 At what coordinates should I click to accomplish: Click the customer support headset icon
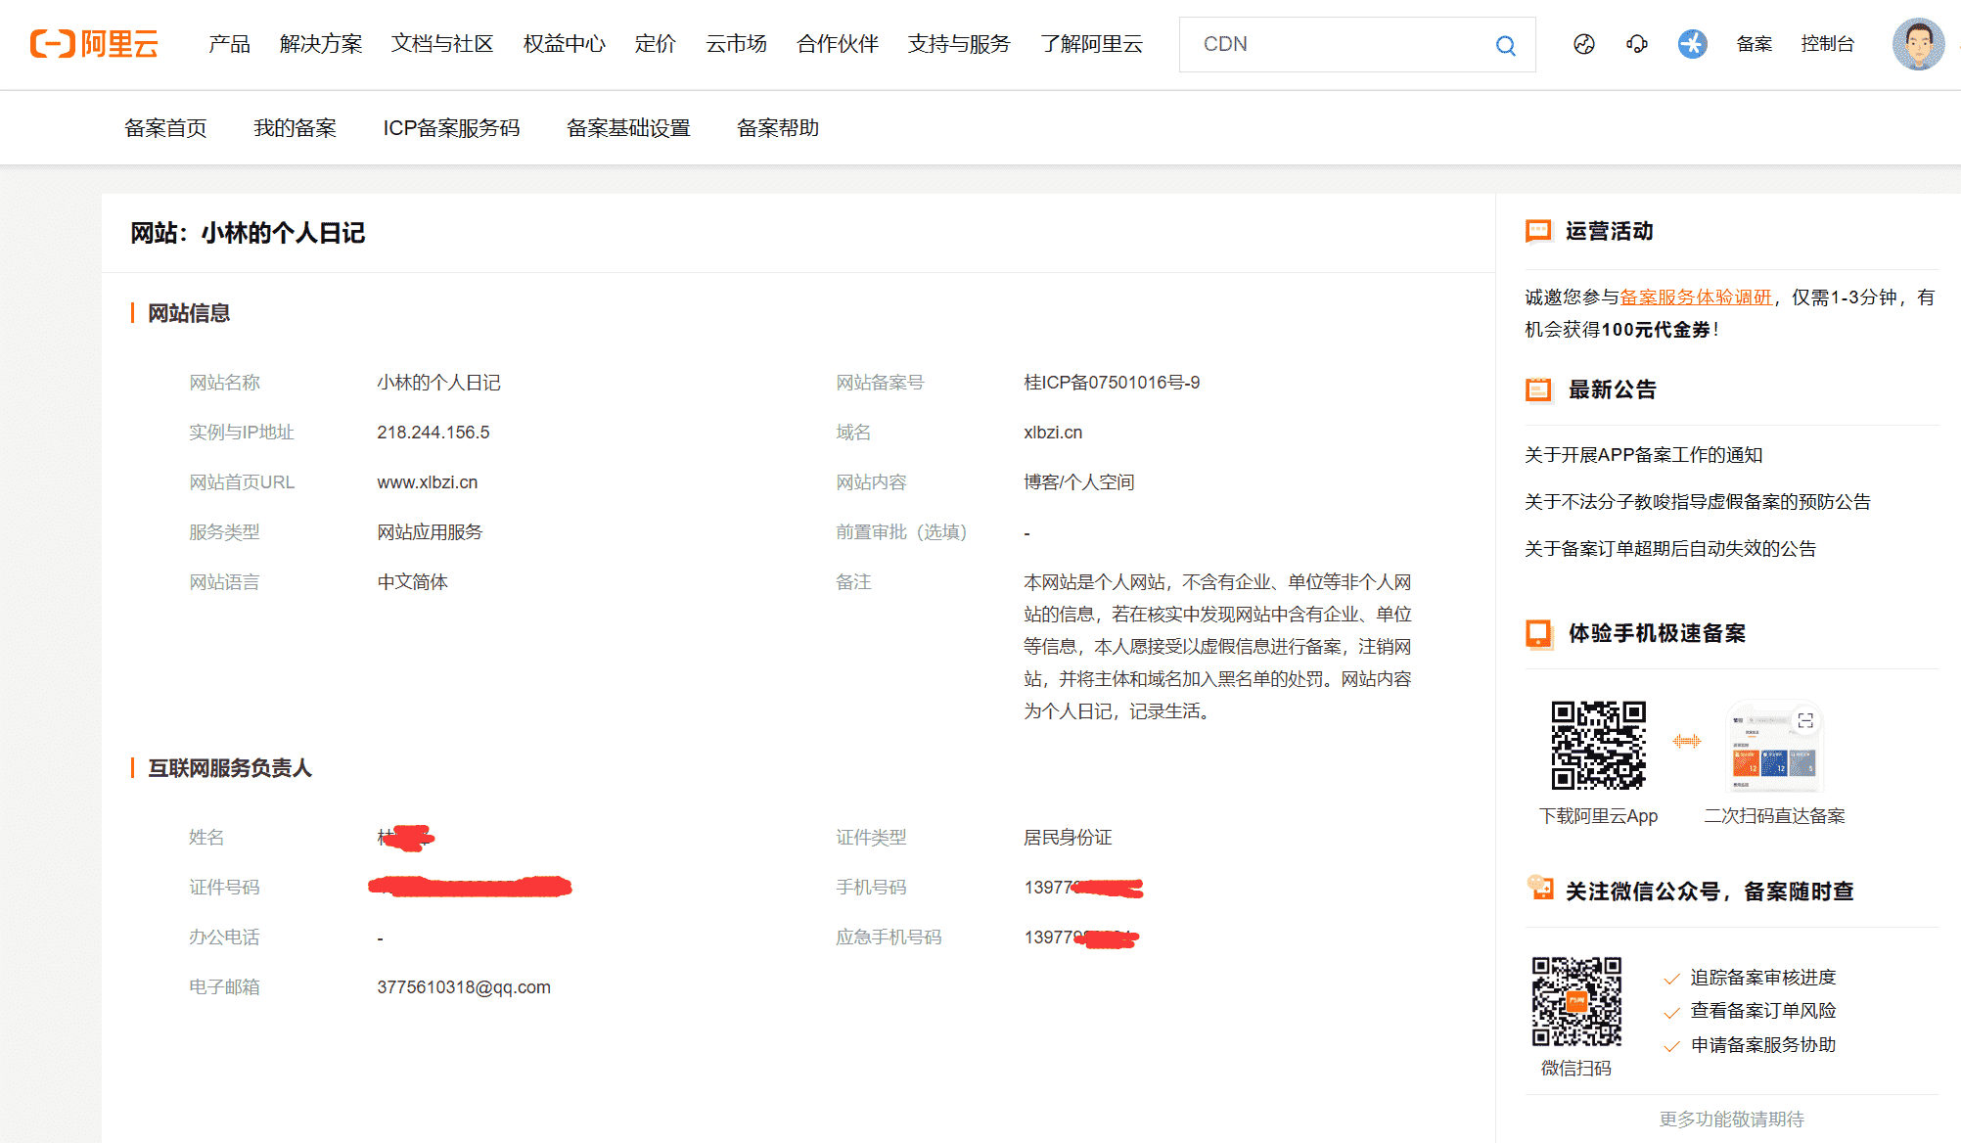1636,45
